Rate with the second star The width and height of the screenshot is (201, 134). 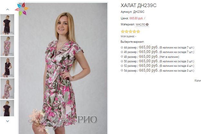pos(127,31)
